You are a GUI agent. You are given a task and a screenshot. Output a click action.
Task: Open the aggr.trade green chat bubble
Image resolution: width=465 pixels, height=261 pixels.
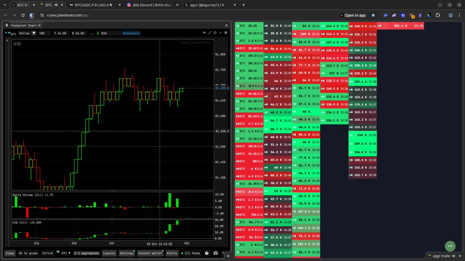450,246
